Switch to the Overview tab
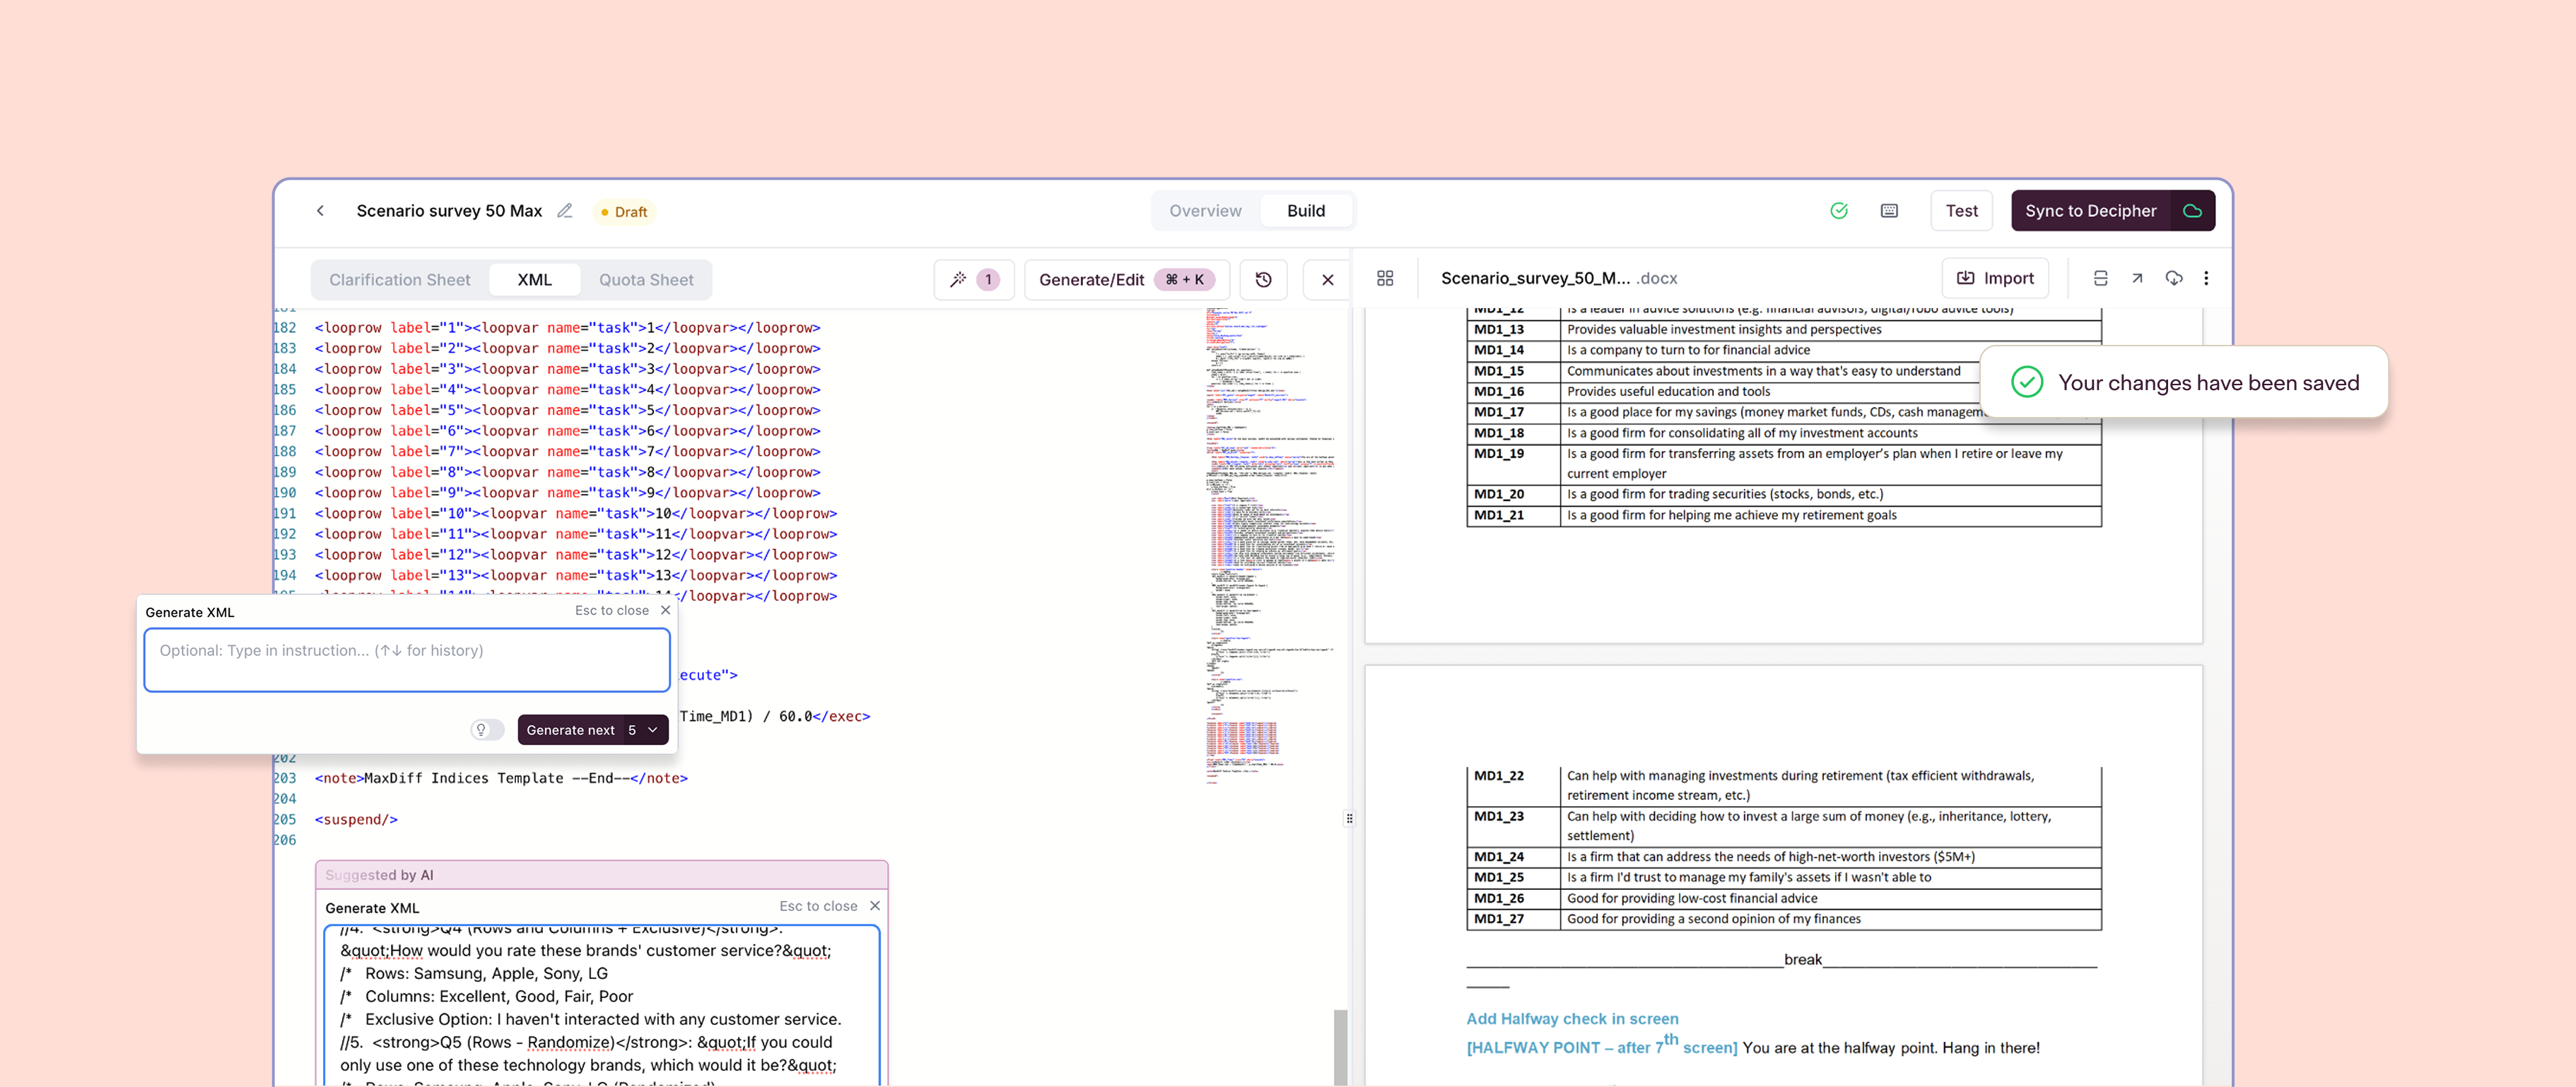This screenshot has width=2576, height=1087. pyautogui.click(x=1204, y=211)
